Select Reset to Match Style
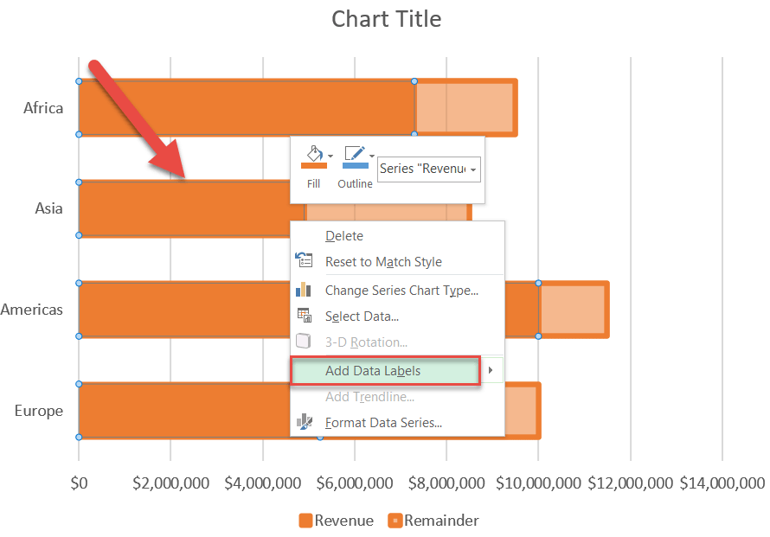Image resolution: width=770 pixels, height=537 pixels. [x=383, y=262]
